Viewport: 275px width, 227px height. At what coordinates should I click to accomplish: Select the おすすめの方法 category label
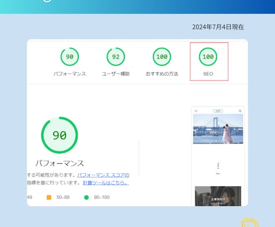pos(162,74)
